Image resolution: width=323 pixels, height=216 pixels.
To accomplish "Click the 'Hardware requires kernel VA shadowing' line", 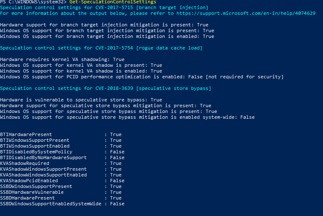I will tap(62, 59).
